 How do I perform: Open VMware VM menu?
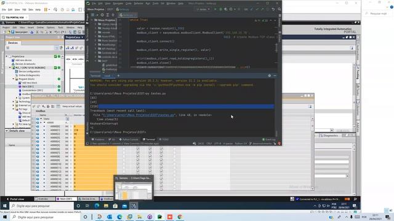click(x=24, y=10)
